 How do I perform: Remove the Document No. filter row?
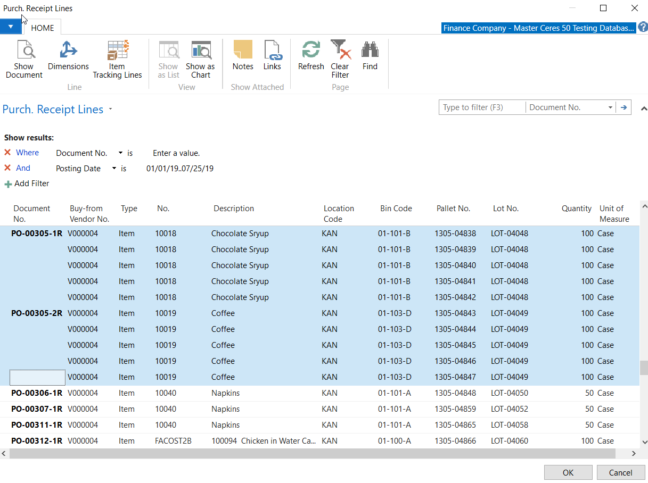pos(7,153)
